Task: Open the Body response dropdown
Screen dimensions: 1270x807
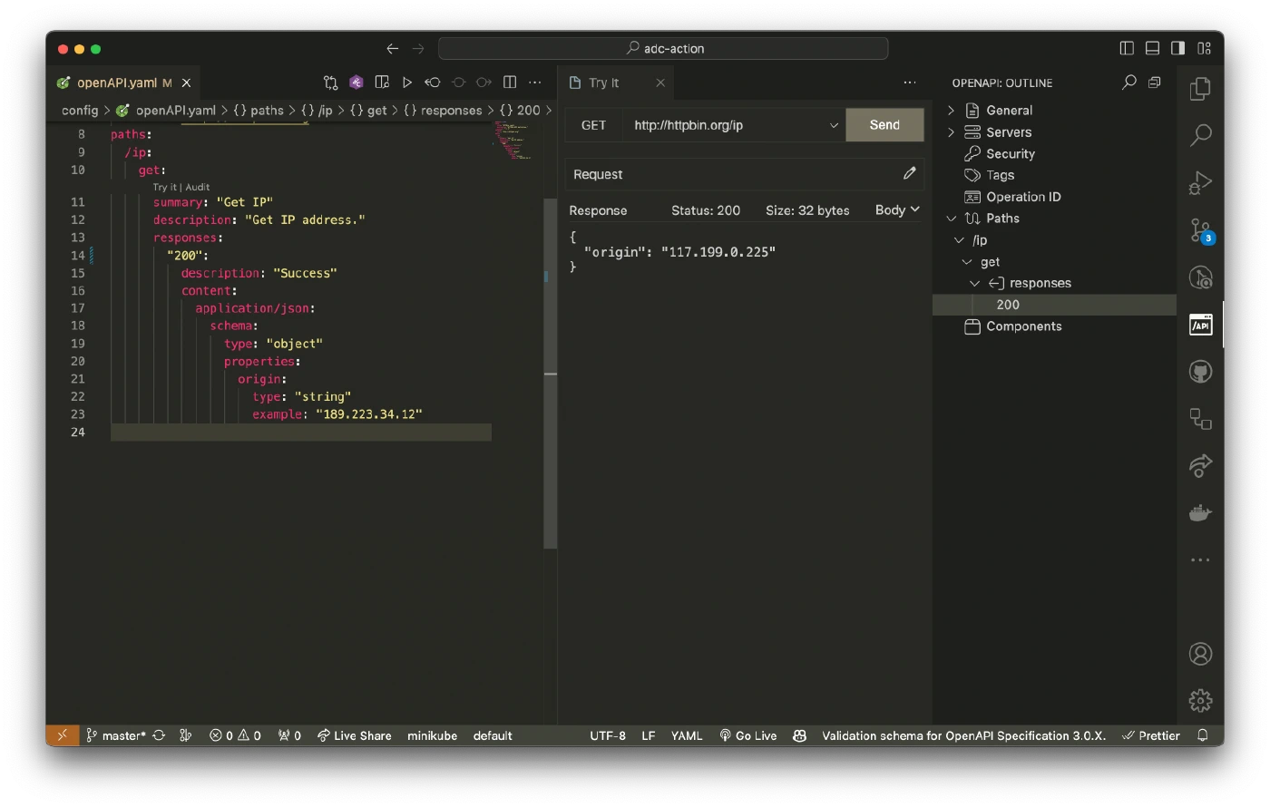Action: [897, 209]
